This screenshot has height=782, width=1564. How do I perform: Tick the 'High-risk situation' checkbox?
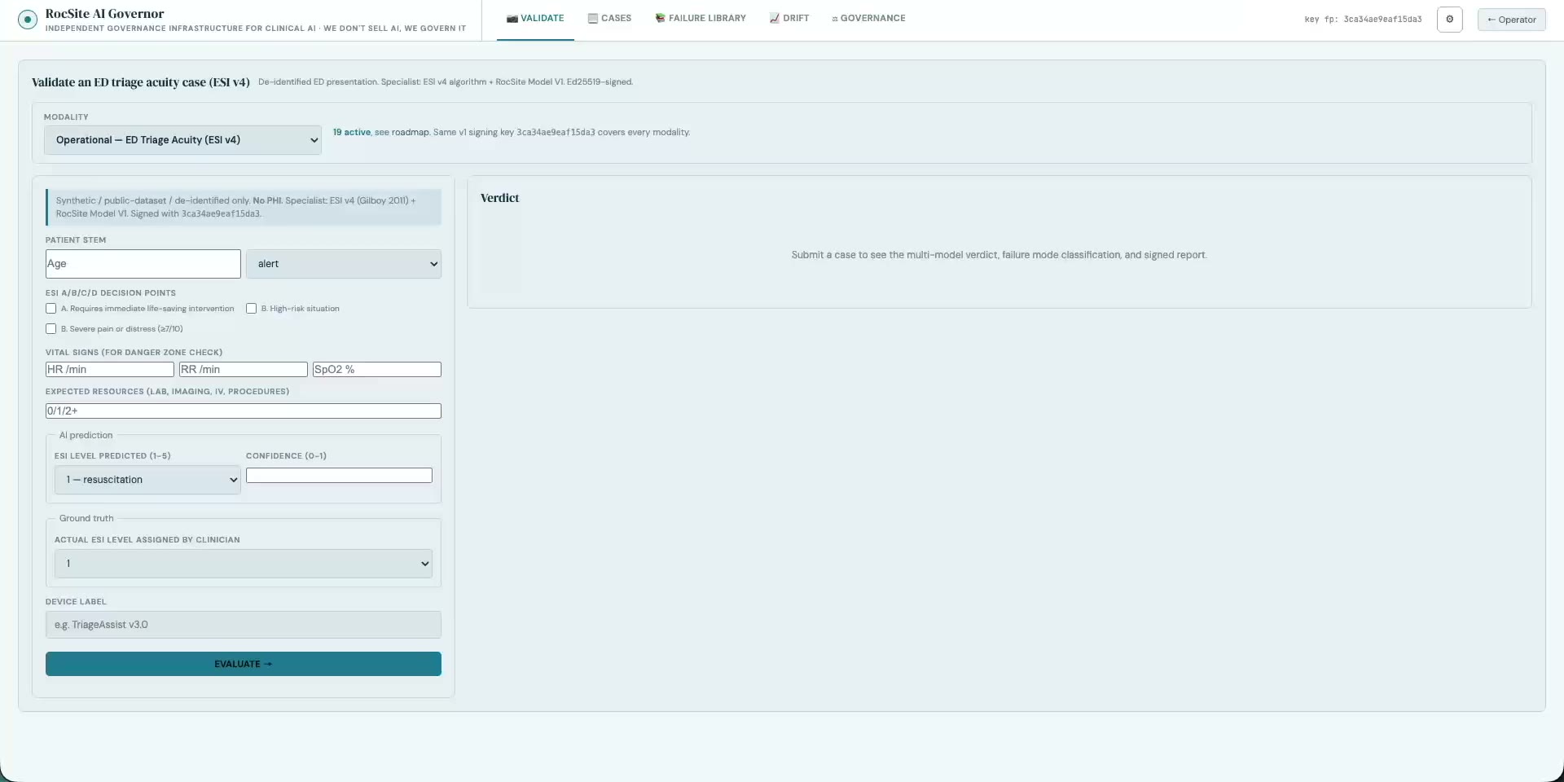tap(252, 309)
